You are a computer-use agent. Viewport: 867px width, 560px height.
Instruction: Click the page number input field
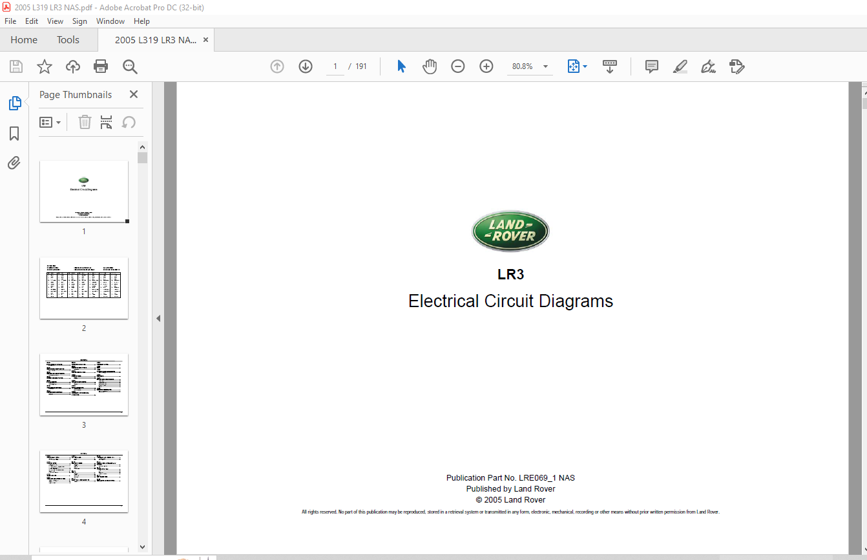pyautogui.click(x=335, y=66)
